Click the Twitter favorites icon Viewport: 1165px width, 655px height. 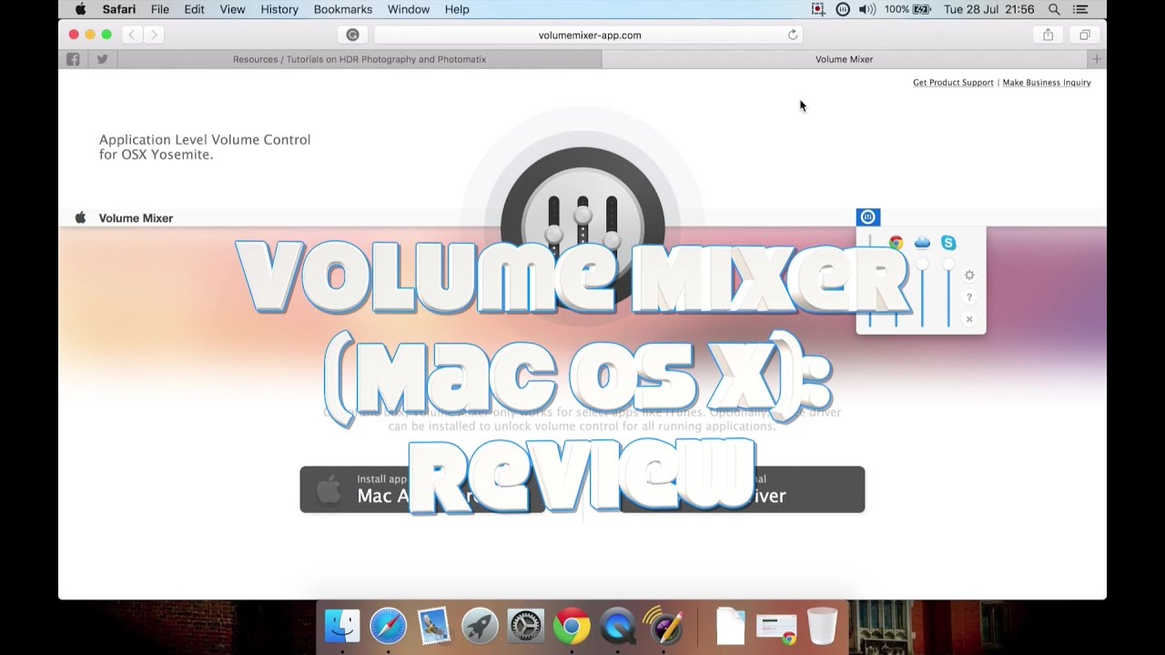coord(102,59)
